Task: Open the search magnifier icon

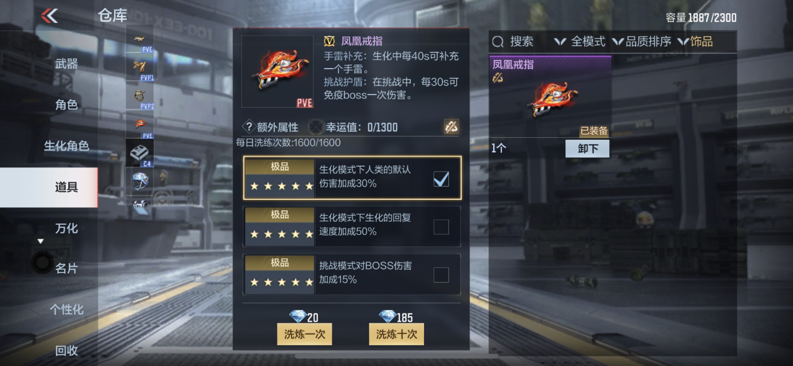Action: point(497,42)
